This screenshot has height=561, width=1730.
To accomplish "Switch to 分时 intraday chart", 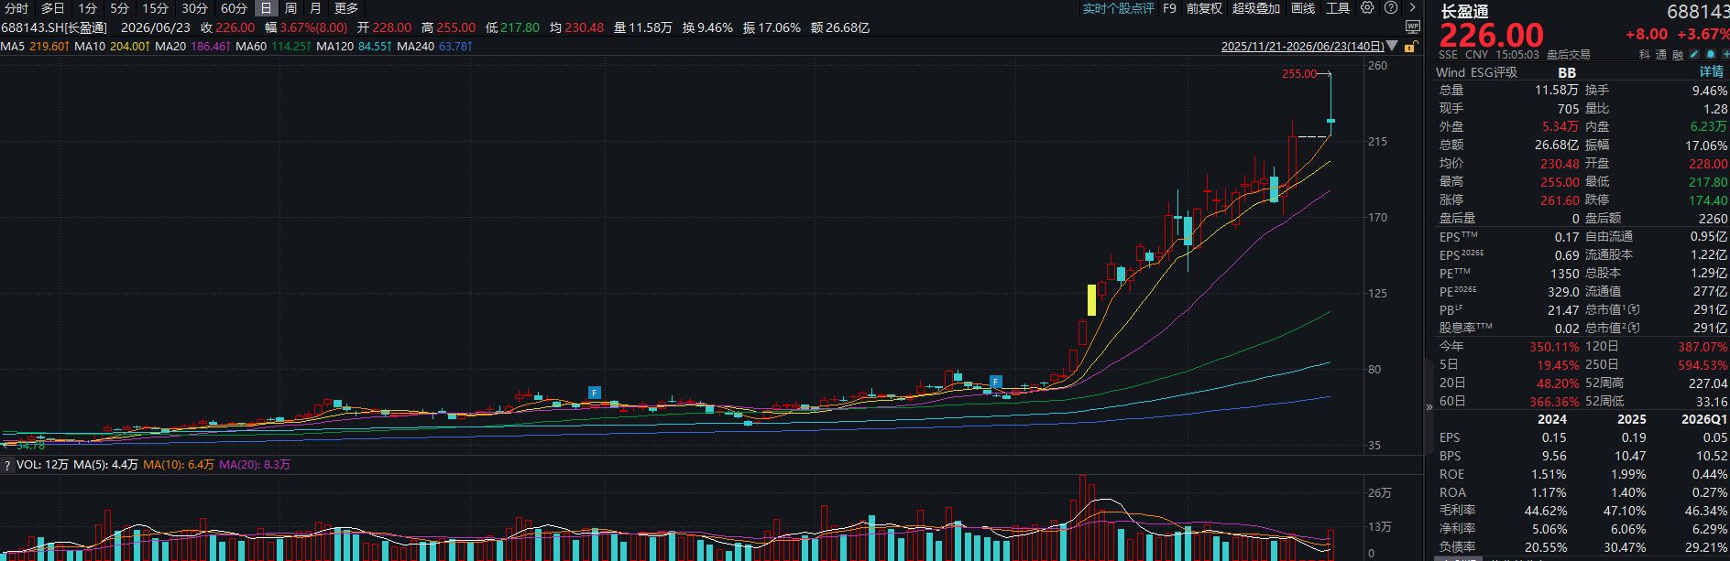I will point(16,8).
